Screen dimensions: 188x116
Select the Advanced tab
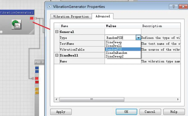coord(103,16)
